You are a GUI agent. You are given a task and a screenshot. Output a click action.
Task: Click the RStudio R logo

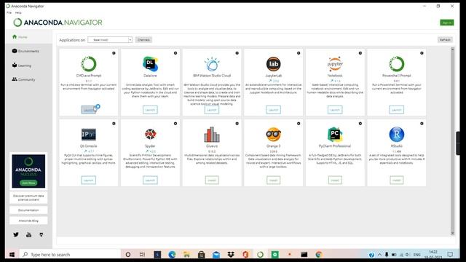[396, 134]
